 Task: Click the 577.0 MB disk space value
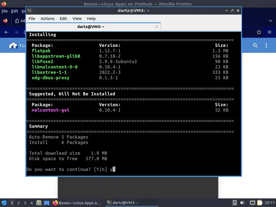pos(96,158)
